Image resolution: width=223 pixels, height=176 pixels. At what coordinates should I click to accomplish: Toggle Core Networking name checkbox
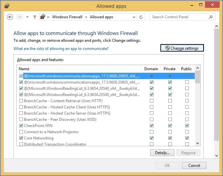tap(21, 138)
